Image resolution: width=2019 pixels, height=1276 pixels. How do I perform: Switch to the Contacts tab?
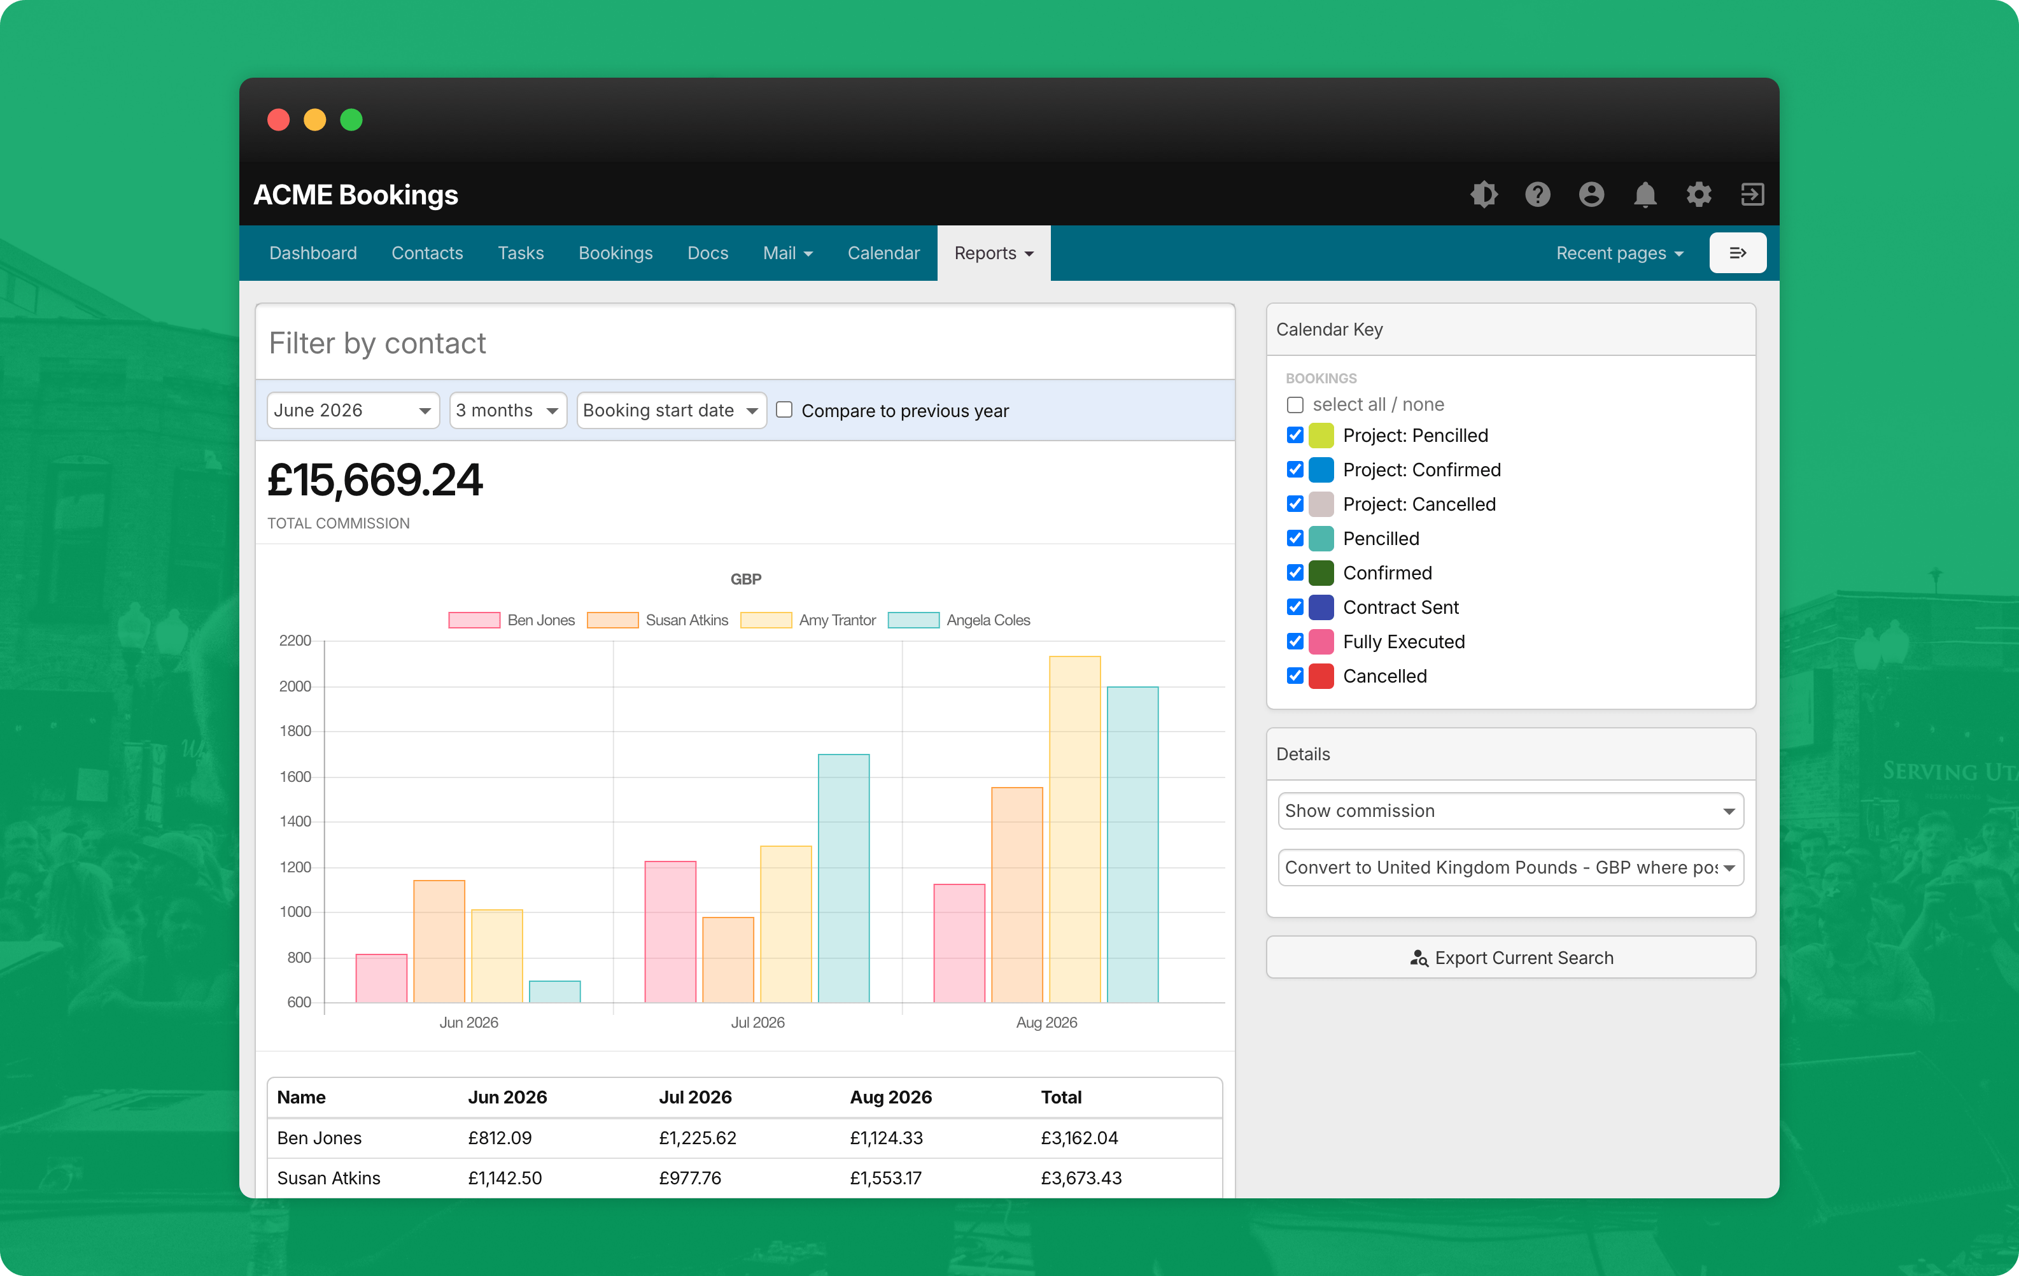[426, 253]
